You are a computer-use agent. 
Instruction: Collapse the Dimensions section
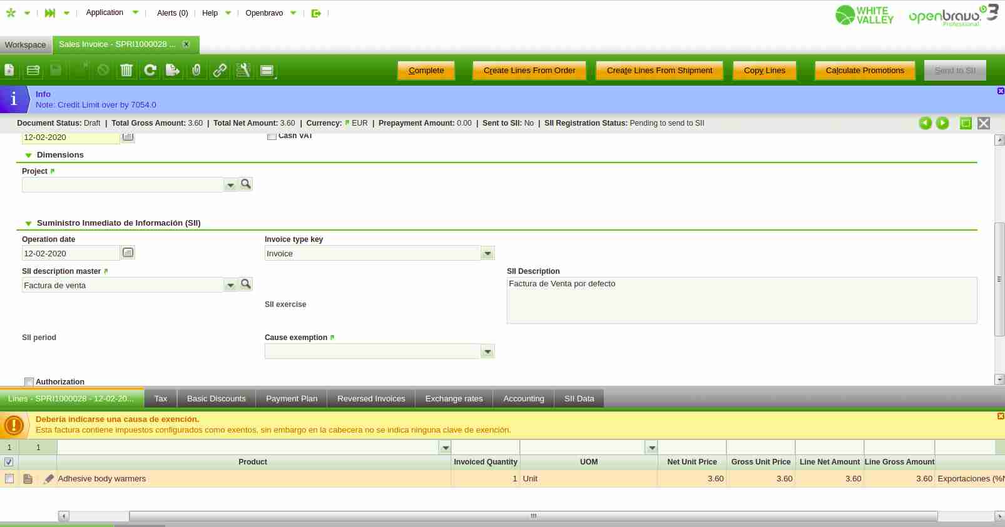(28, 155)
